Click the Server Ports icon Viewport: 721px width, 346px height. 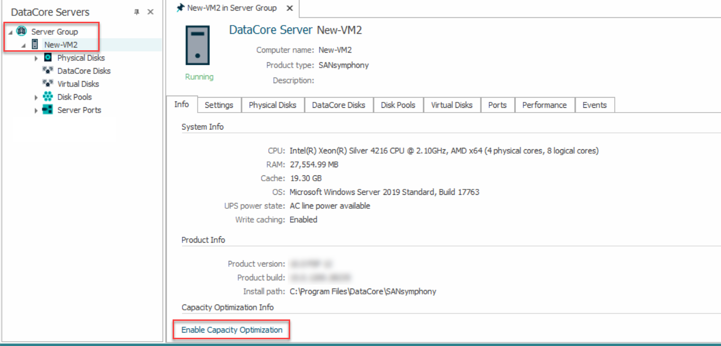pyautogui.click(x=47, y=110)
